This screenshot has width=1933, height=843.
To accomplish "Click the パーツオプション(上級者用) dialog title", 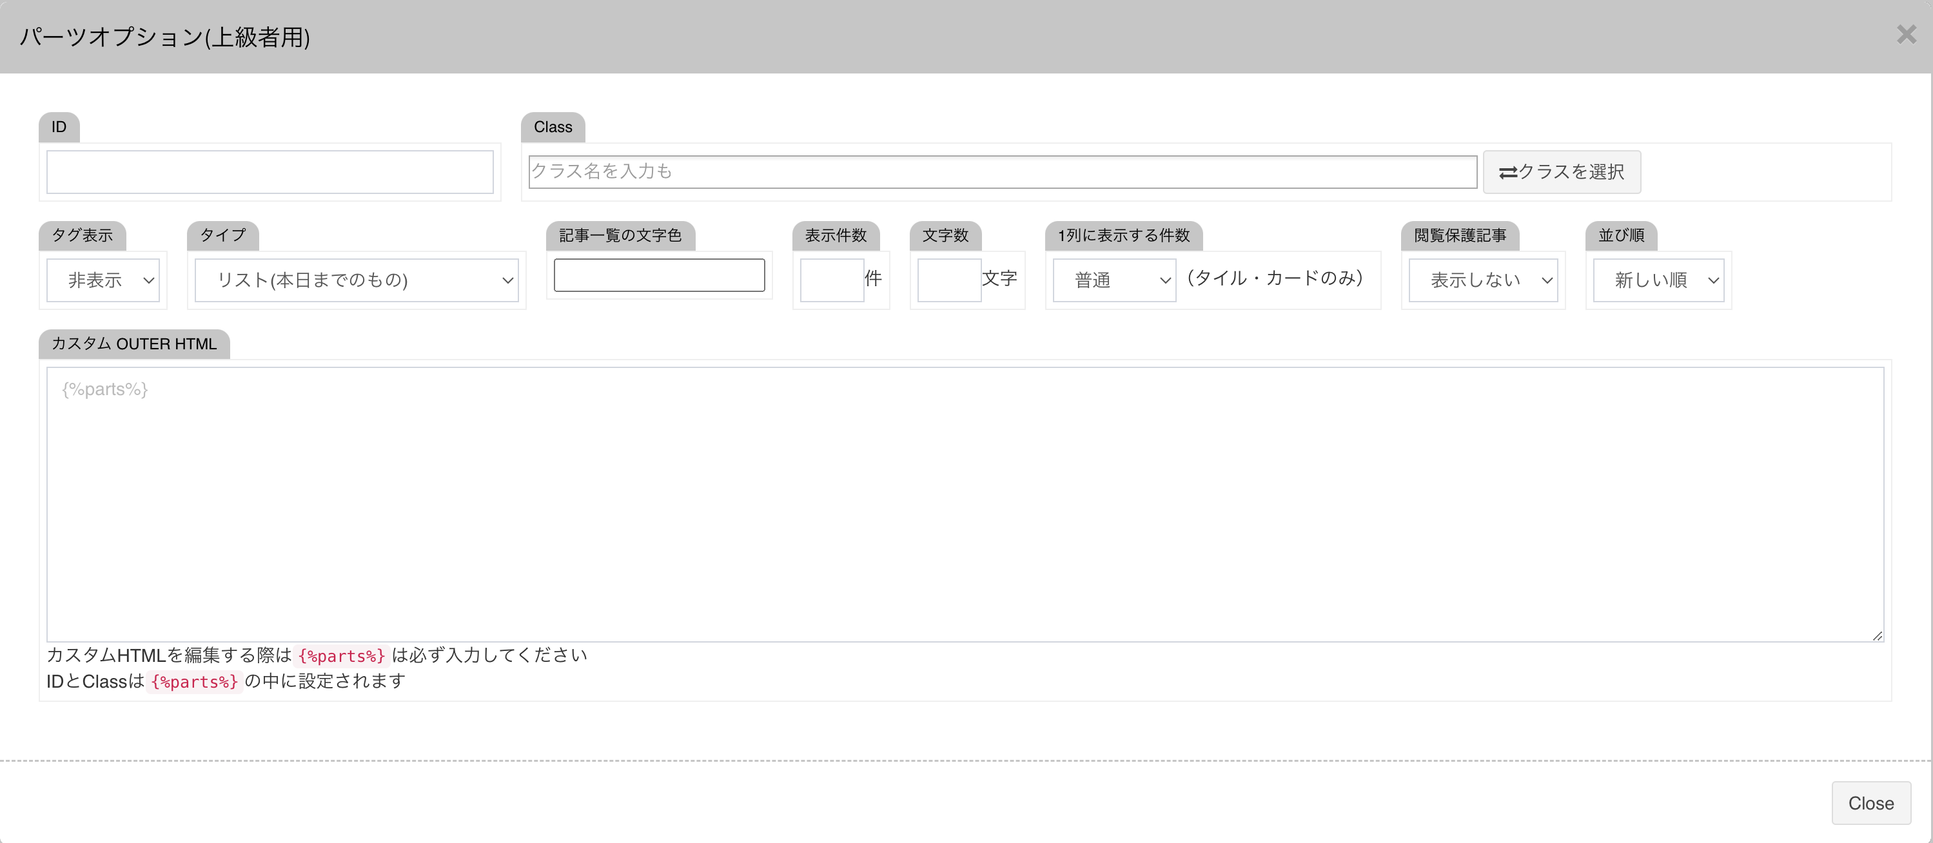I will pyautogui.click(x=164, y=36).
